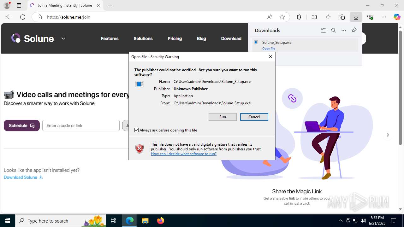Open the Copilot icon
The image size is (404, 227).
coord(397,17)
